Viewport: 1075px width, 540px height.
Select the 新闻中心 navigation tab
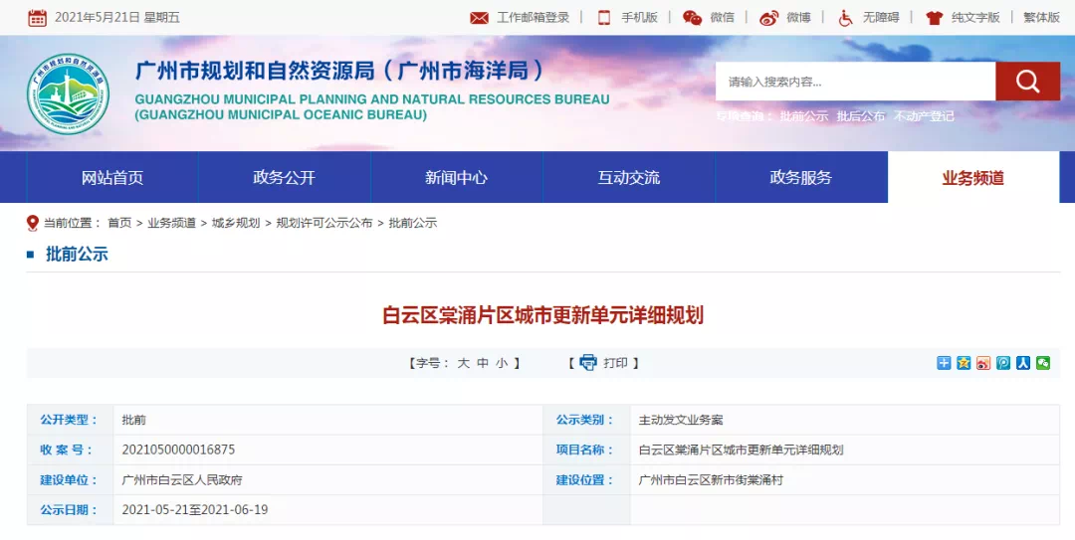pos(456,178)
